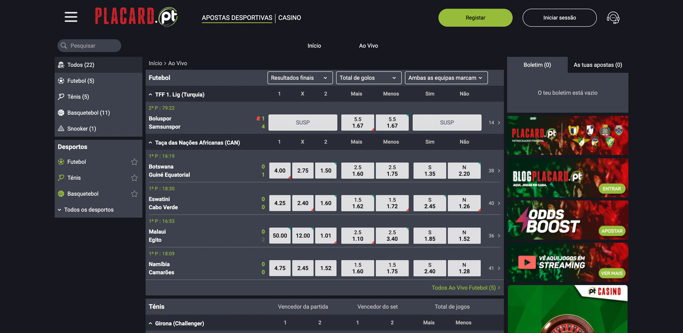The width and height of the screenshot is (683, 333).
Task: Favorite Futebol with the star
Action: [x=134, y=162]
